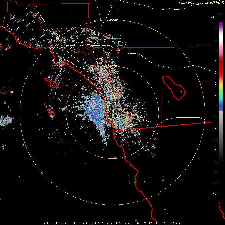The width and height of the screenshot is (225, 225).
Task: Click the "DZD" legend title
Action: click(x=220, y=15)
